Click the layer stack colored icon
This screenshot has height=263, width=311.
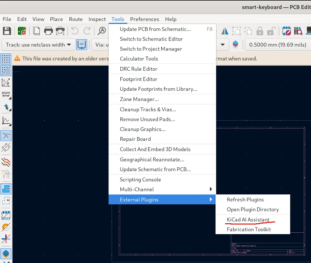tap(235, 45)
